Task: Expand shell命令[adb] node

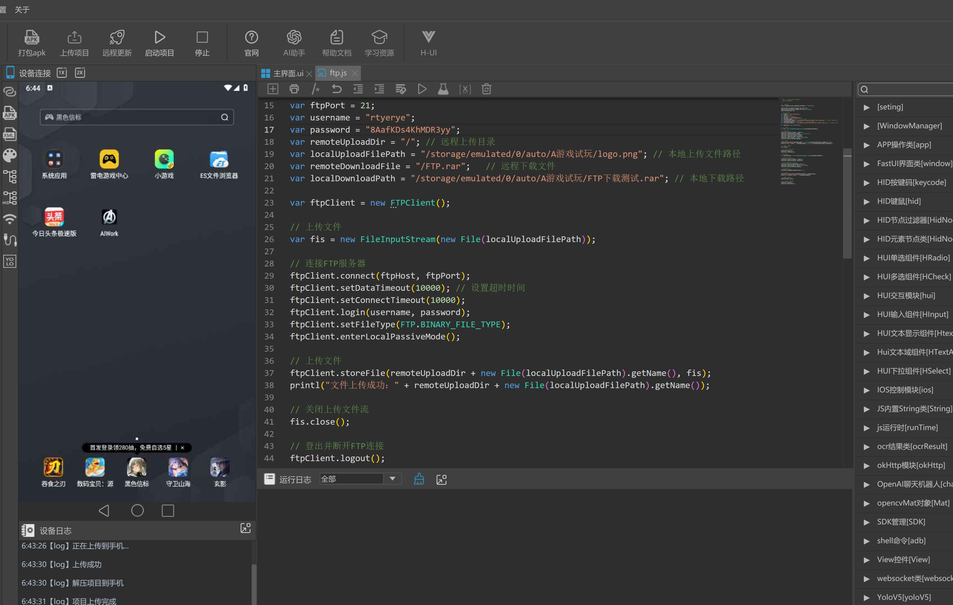Action: (x=867, y=541)
